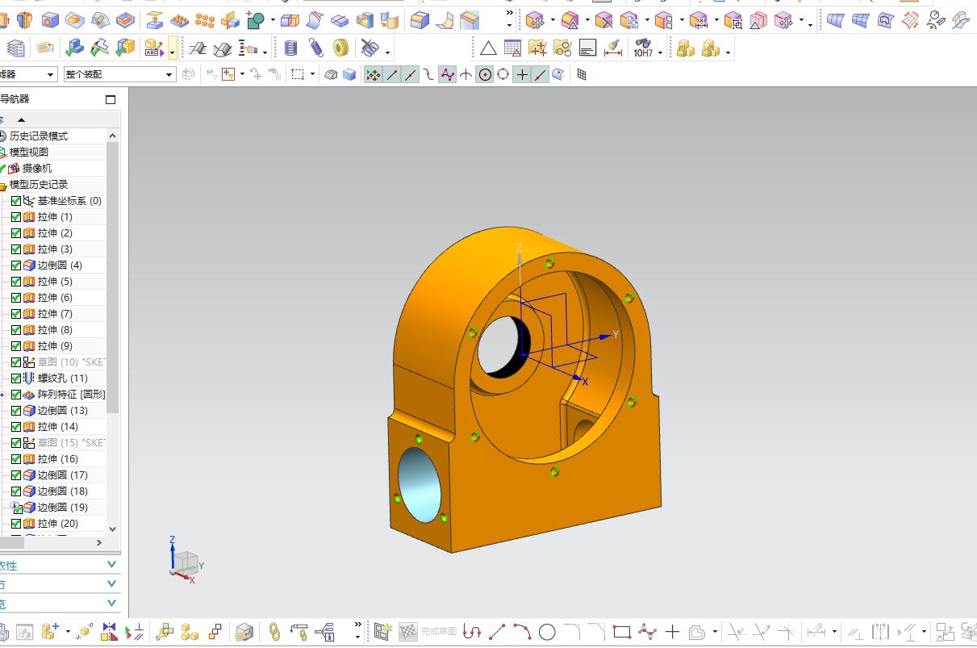This screenshot has height=648, width=977.
Task: Open dropdown arrow next to text ABC icon
Action: pos(173,49)
